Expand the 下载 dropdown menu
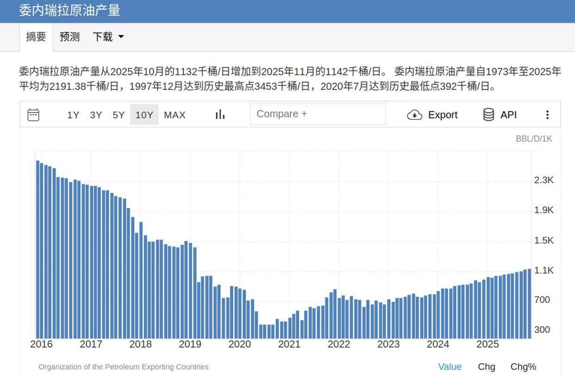575x376 pixels. point(103,37)
